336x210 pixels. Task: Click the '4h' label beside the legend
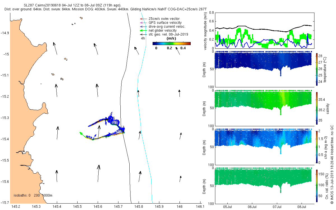pyautogui.click(x=143, y=38)
